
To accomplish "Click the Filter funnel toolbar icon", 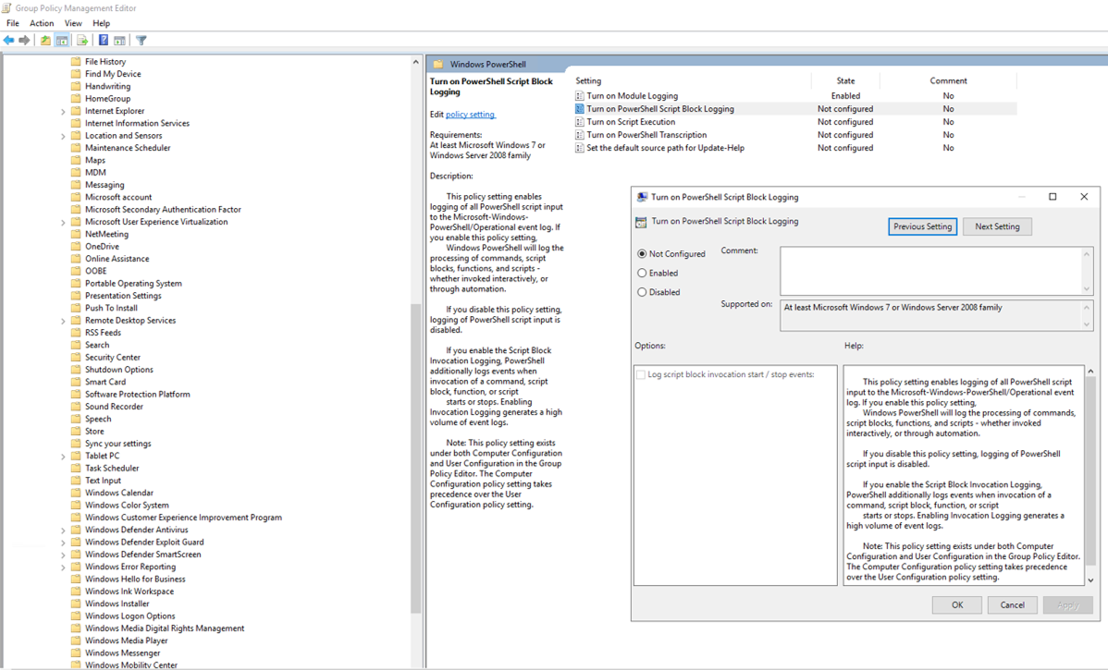I will click(x=142, y=41).
